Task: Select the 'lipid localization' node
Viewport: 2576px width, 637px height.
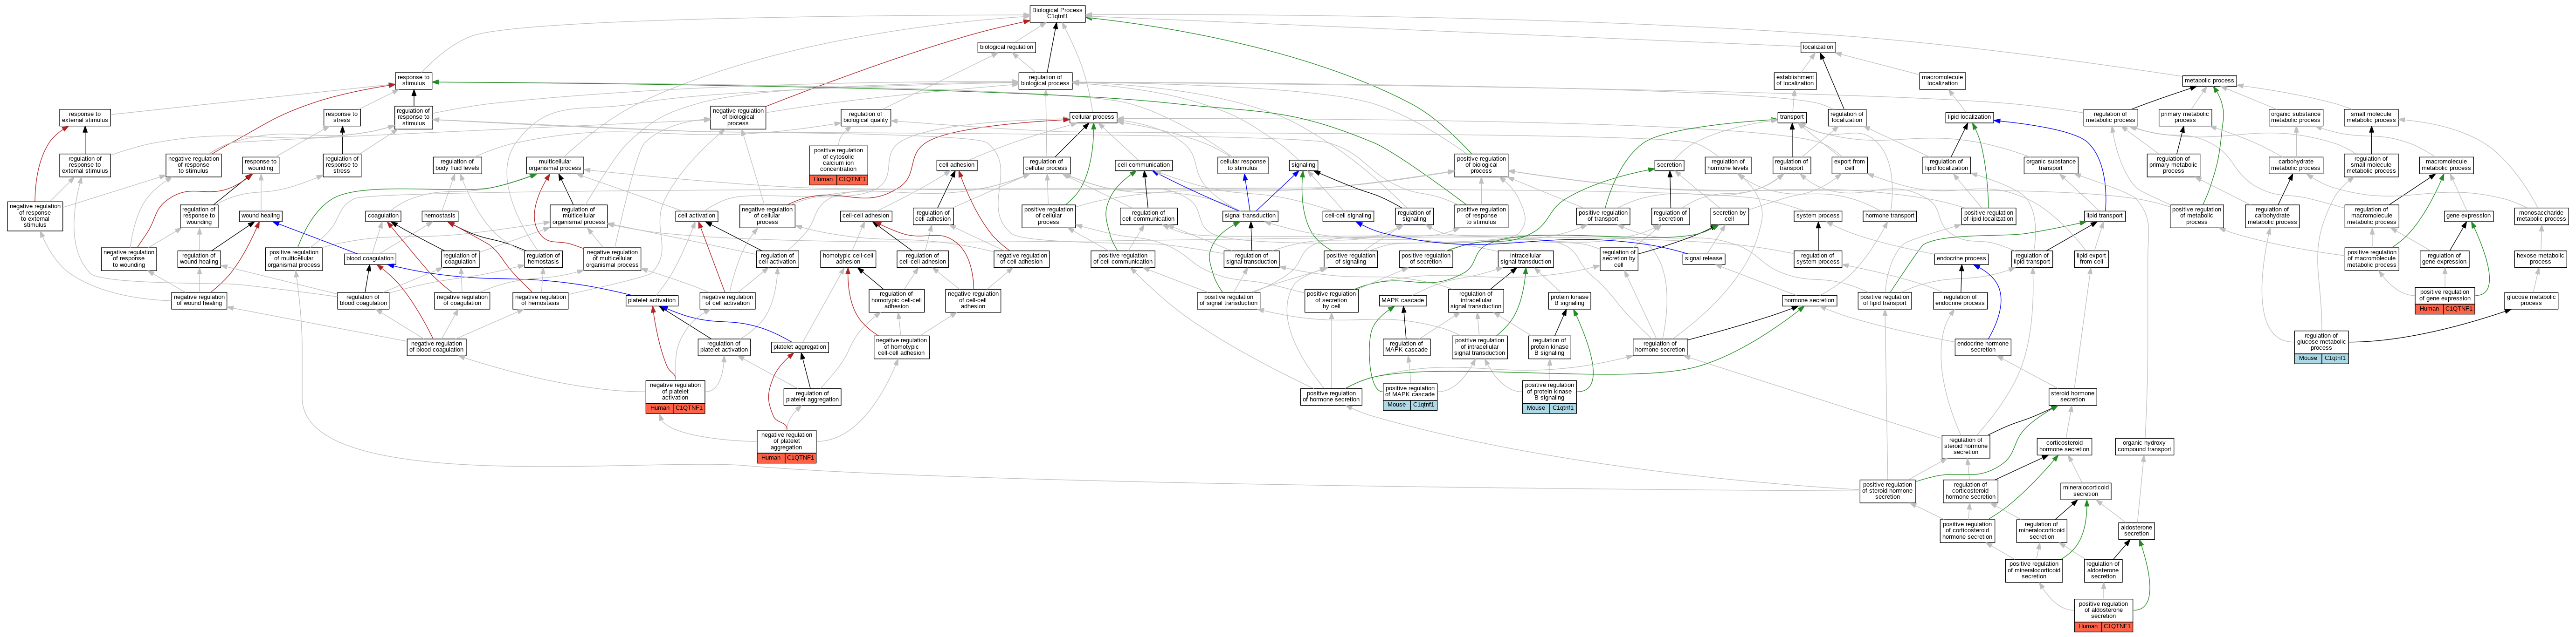Action: click(1969, 117)
